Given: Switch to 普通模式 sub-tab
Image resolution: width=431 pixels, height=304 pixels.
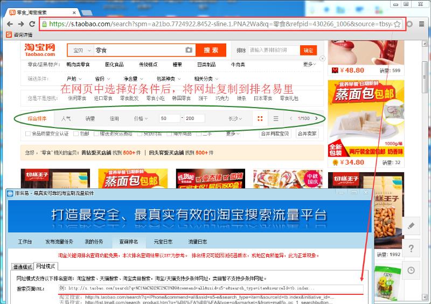Looking at the screenshot, I should tap(23, 267).
